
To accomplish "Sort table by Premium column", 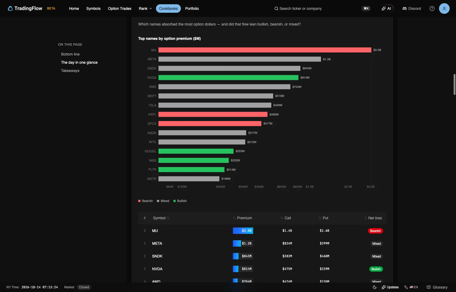I will click(242, 218).
